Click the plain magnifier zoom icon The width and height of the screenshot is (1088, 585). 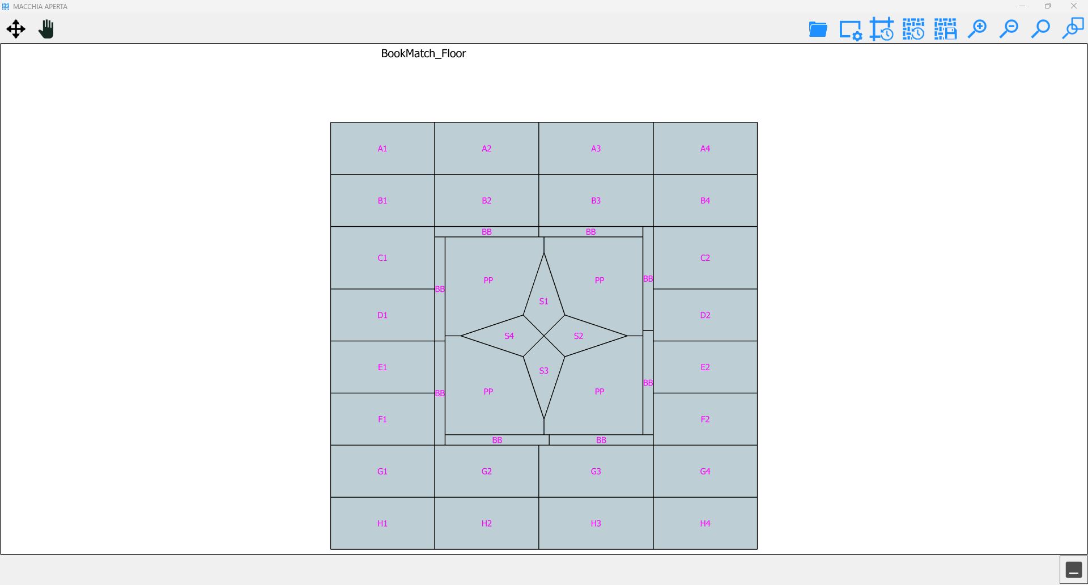pyautogui.click(x=1040, y=28)
